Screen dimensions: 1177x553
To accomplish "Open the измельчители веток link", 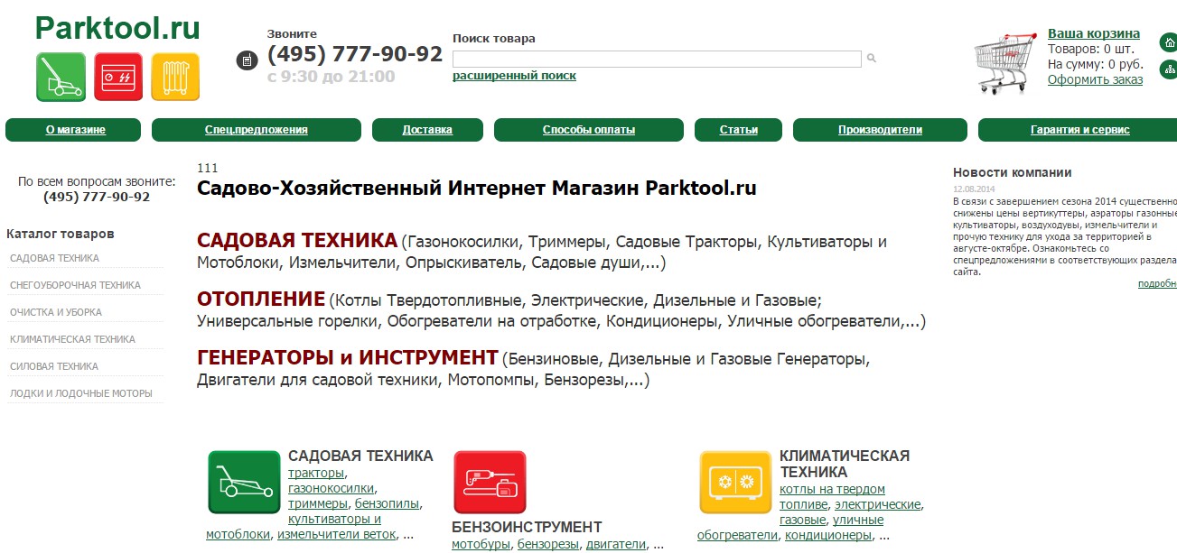I will click(337, 535).
